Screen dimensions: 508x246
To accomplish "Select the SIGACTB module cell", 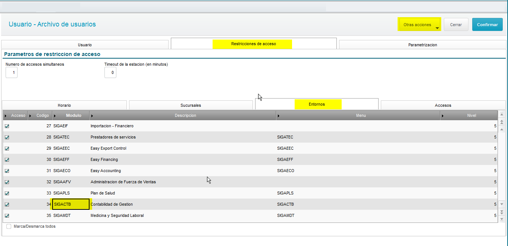I will coord(71,204).
